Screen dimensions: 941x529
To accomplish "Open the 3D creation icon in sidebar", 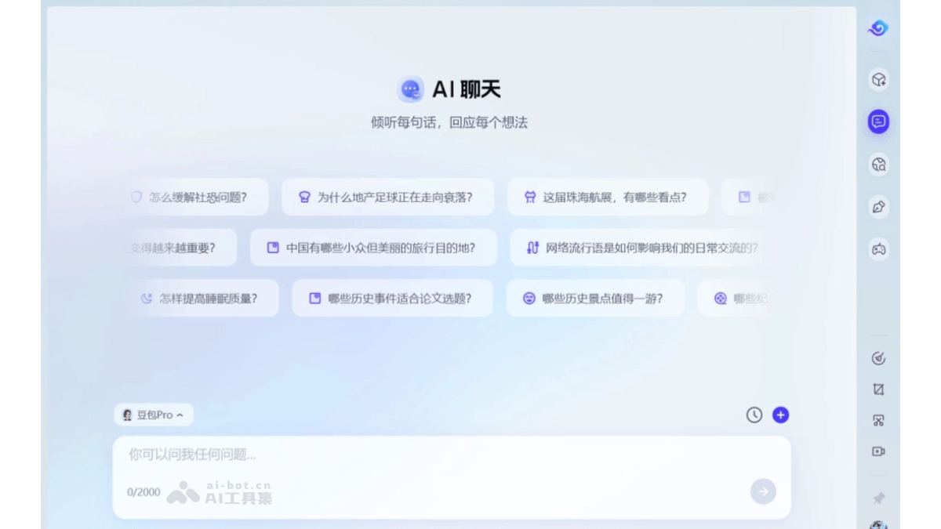I will 878,79.
